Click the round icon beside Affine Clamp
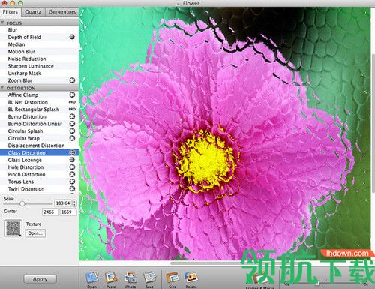The width and height of the screenshot is (375, 289). click(72, 95)
